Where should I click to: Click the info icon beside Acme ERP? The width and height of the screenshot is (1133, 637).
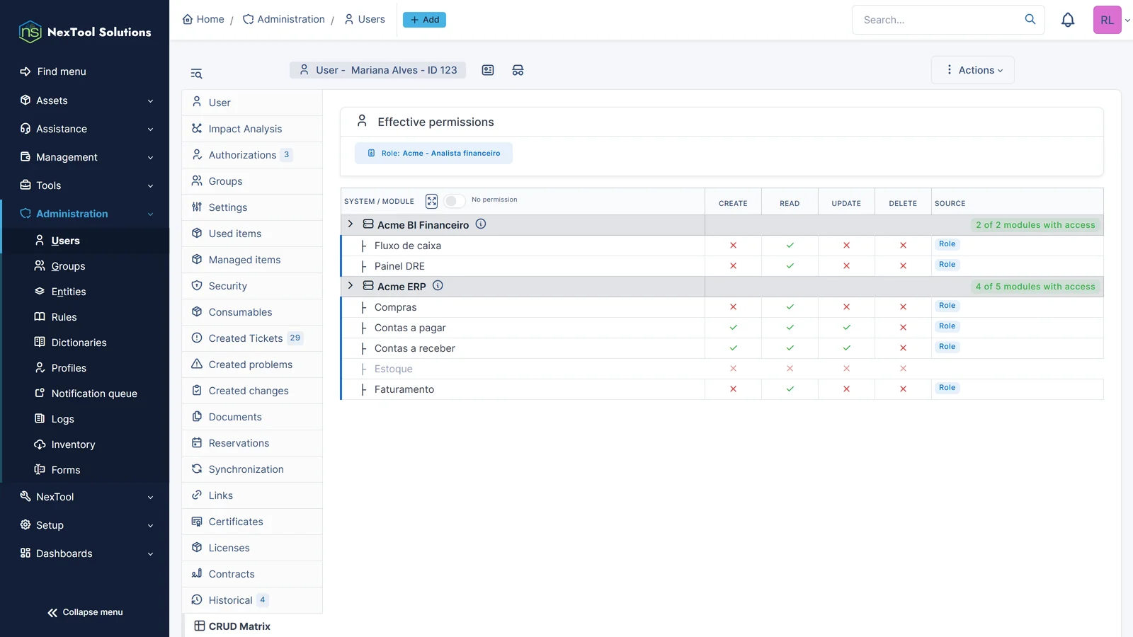coord(438,286)
